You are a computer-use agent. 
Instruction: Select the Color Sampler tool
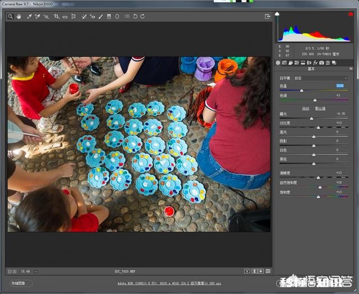(38, 16)
